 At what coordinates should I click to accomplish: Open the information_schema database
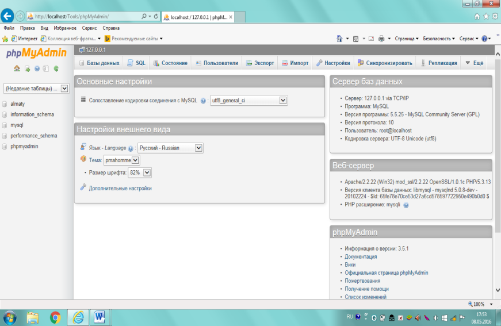click(x=32, y=114)
